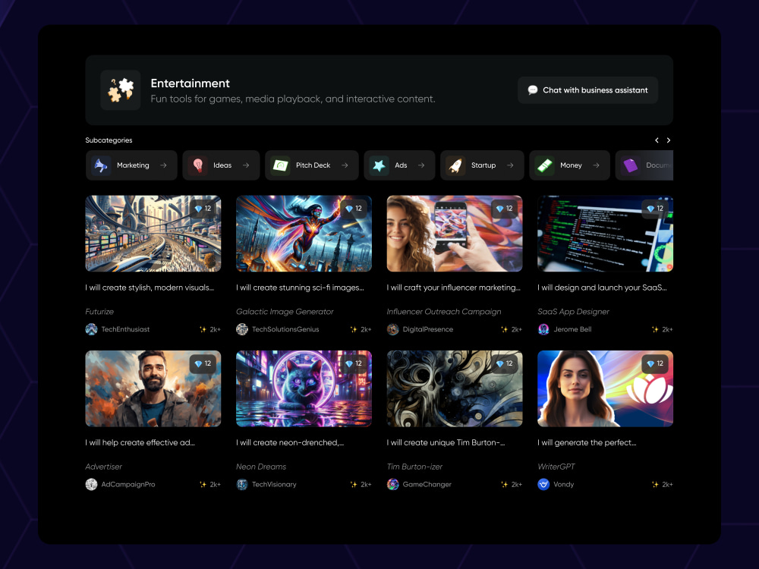
Task: Click the GameChanger author name
Action: (x=427, y=484)
